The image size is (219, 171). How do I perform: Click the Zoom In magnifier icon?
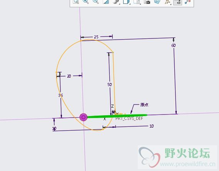click(x=85, y=2)
